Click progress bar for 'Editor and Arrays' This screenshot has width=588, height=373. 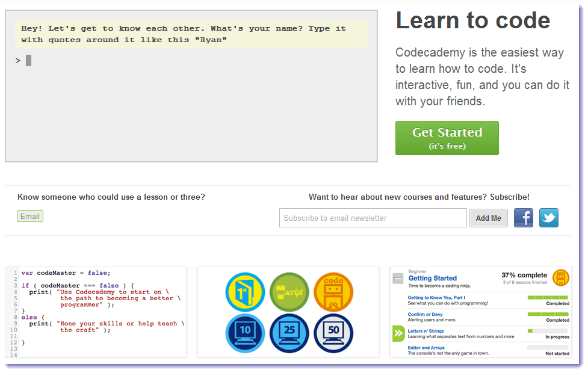point(548,348)
